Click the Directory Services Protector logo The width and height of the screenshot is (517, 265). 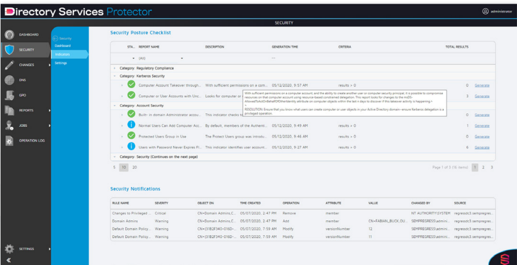point(79,12)
